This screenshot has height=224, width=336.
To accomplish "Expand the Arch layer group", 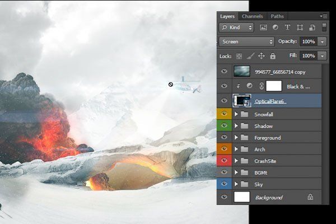I will coord(236,149).
